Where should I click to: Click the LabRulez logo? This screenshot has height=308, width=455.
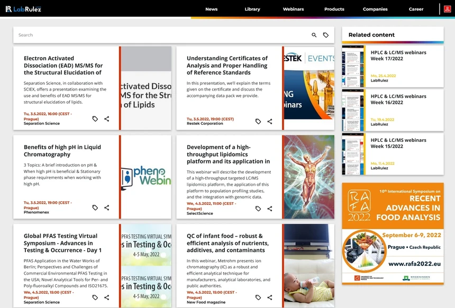coord(23,9)
